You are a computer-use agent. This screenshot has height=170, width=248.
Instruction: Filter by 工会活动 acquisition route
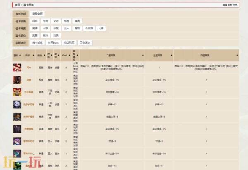pos(85,43)
